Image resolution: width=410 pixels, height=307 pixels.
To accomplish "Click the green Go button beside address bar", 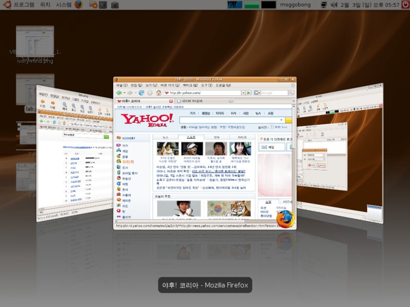I will point(249,93).
